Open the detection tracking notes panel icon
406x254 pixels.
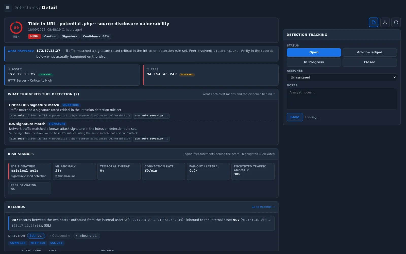tap(374, 22)
